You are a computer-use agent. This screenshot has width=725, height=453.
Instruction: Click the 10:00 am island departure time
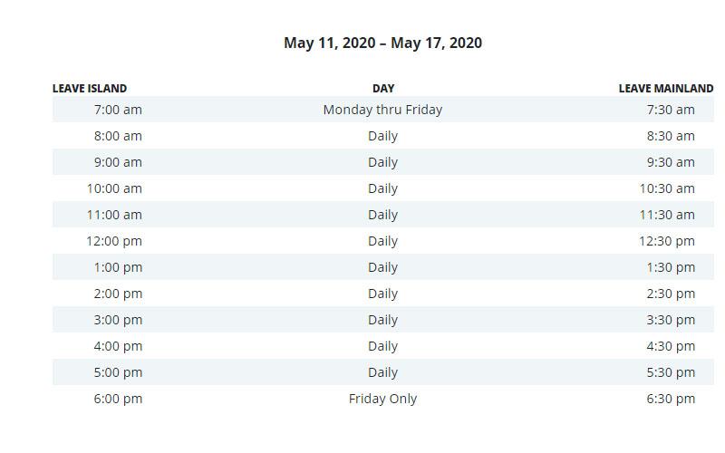pyautogui.click(x=114, y=188)
